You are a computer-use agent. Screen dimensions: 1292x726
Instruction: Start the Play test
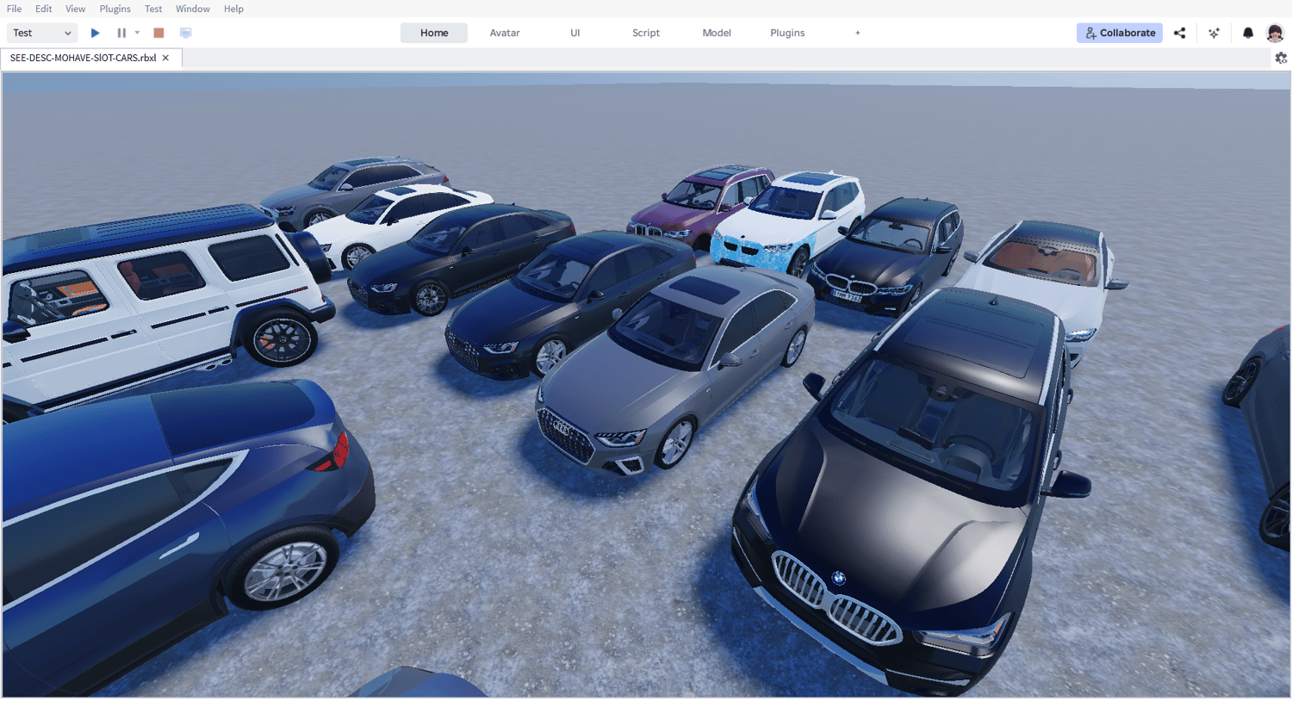point(96,33)
